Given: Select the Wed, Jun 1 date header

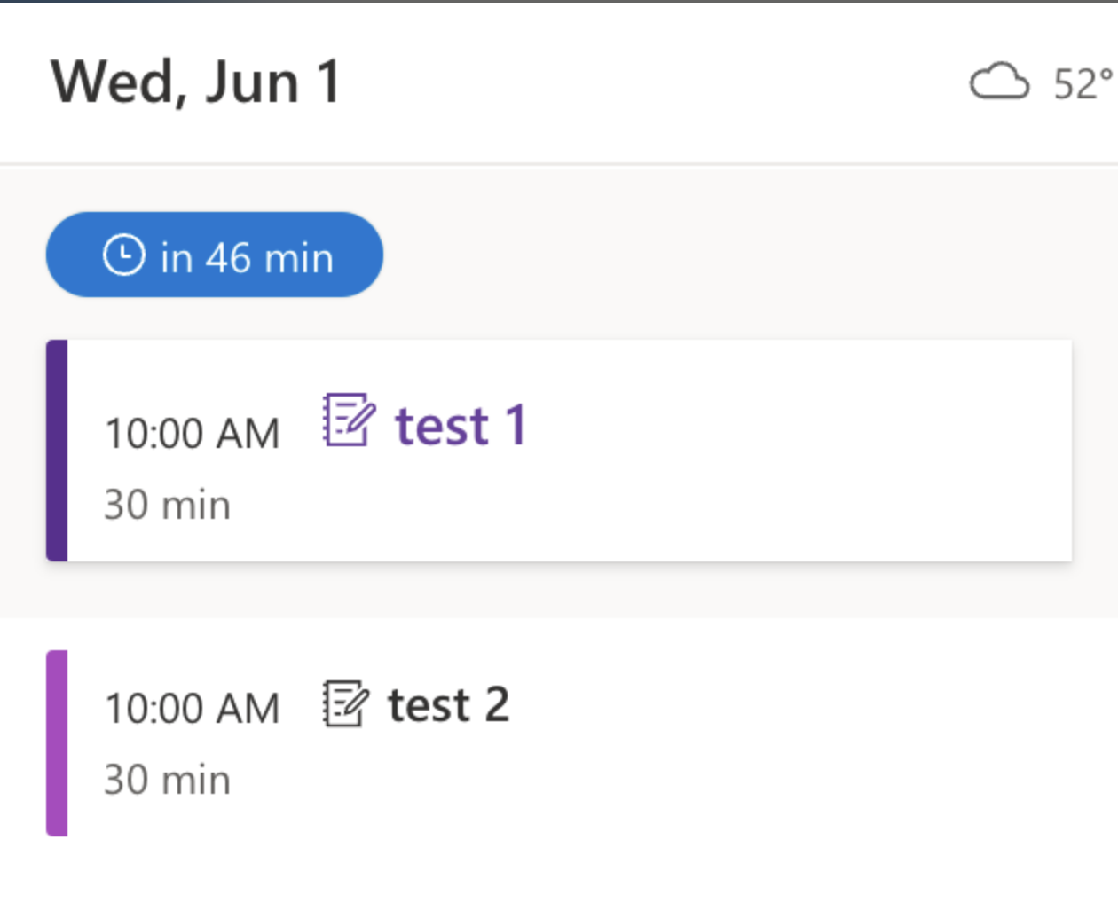Looking at the screenshot, I should point(196,82).
